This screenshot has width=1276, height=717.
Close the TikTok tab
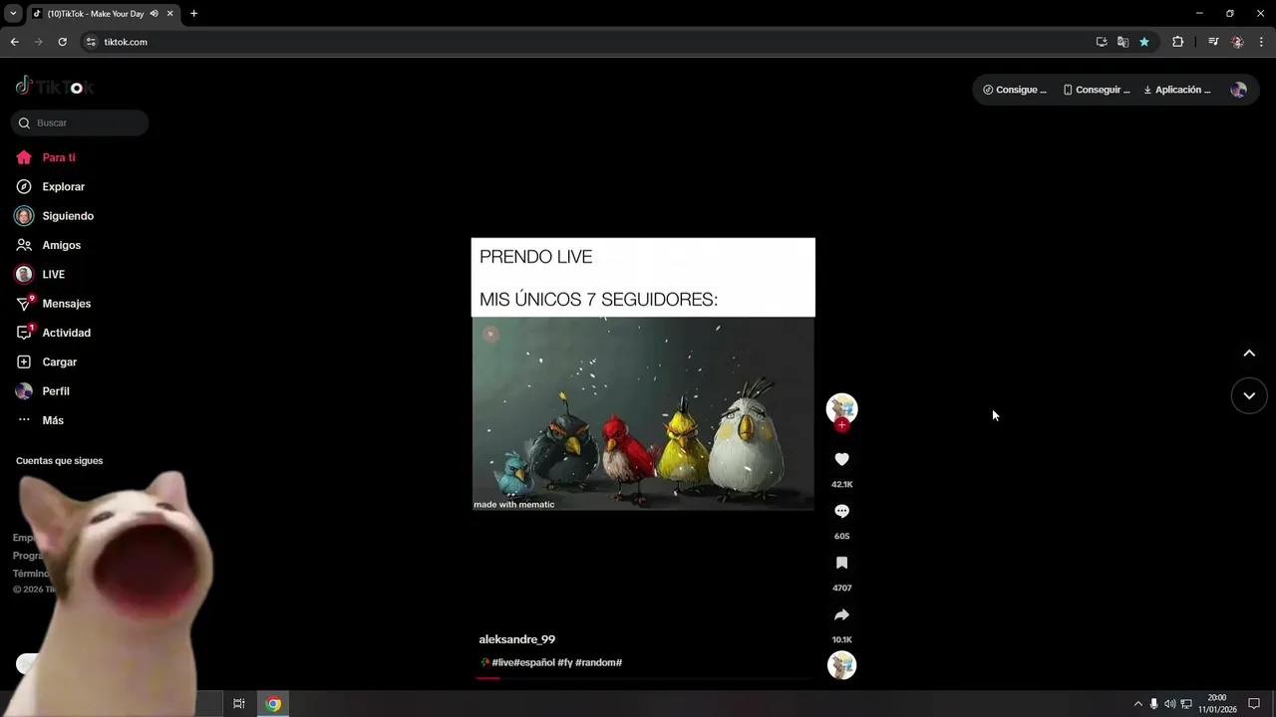tap(169, 14)
